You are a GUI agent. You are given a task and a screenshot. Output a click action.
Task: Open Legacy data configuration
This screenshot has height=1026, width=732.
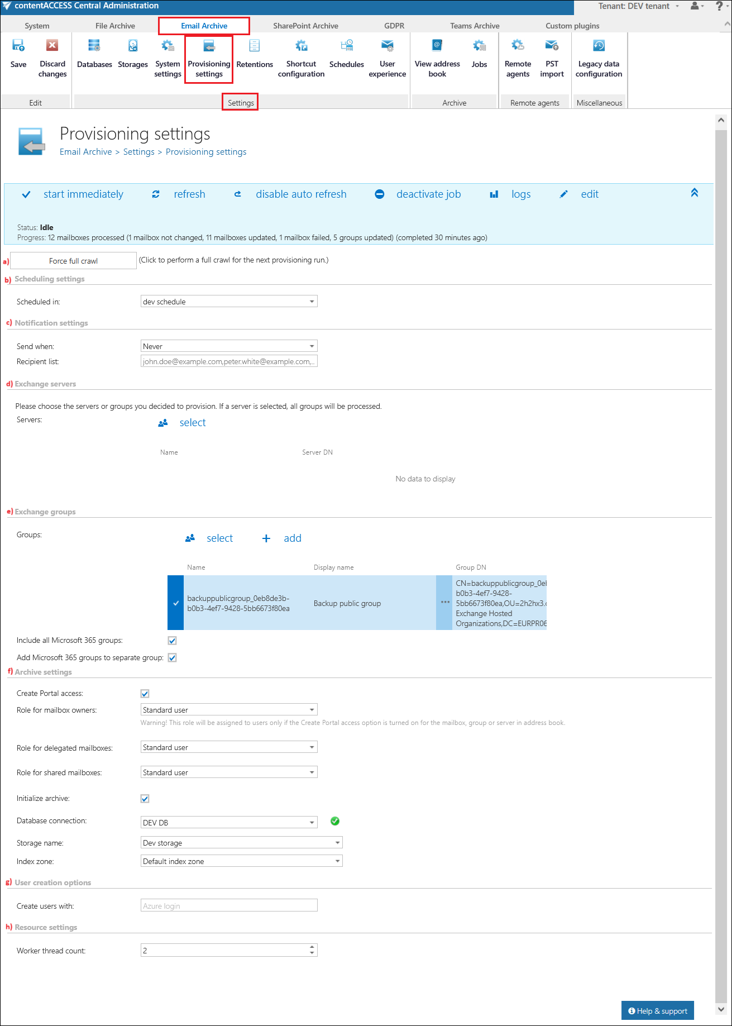599,46
